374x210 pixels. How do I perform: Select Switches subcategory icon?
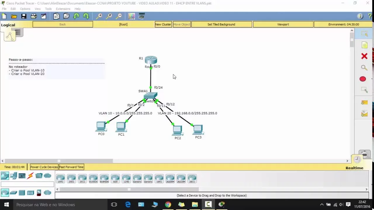coord(13,192)
